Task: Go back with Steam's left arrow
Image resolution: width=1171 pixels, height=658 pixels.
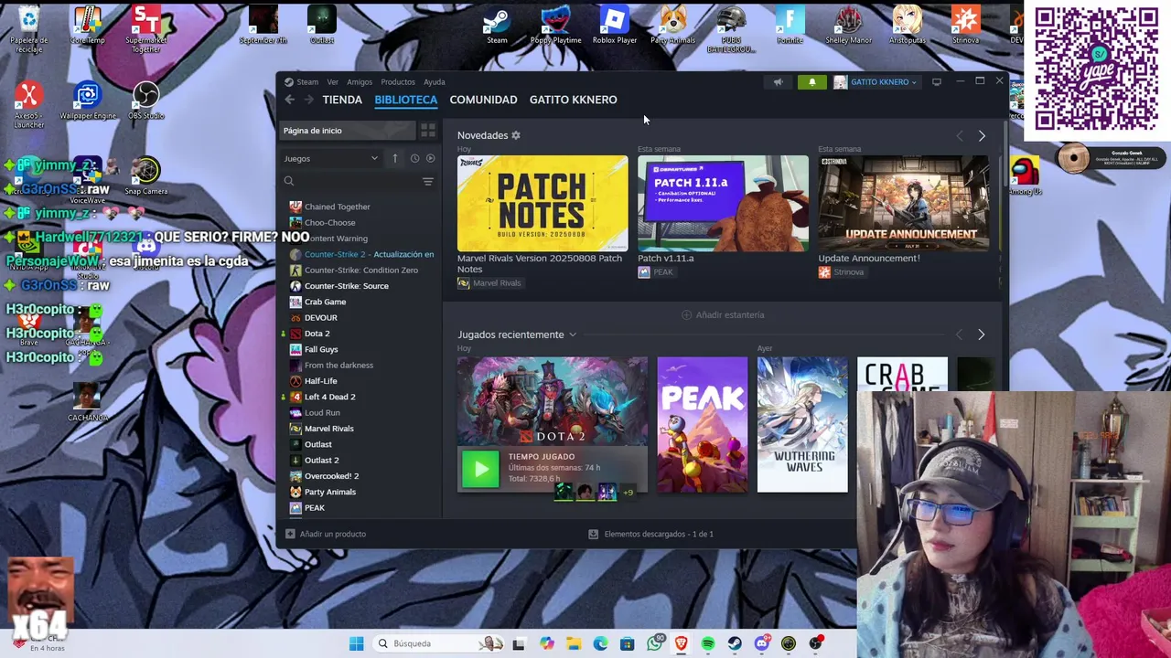Action: click(290, 100)
